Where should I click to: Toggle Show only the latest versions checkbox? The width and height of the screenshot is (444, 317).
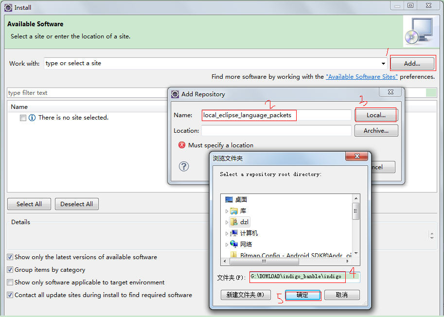tap(10, 257)
